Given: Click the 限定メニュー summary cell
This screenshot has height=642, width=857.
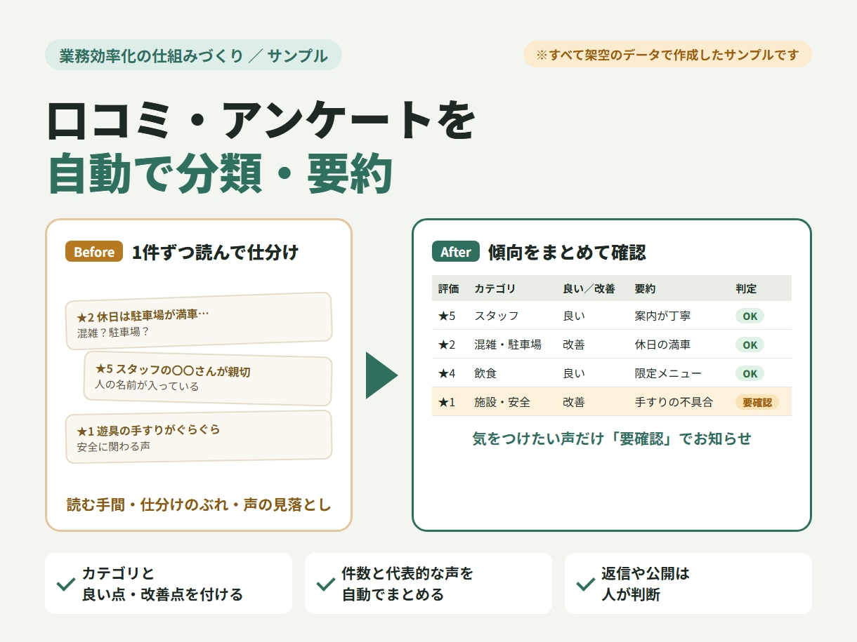Looking at the screenshot, I should 668,373.
